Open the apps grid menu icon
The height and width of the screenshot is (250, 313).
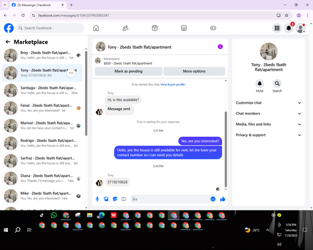click(x=277, y=28)
